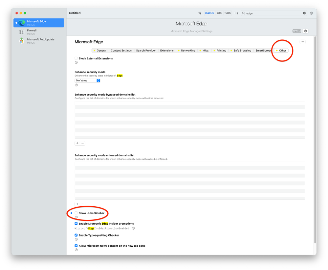Add a bypassed domain with plus button
Screen dimensions: 328x270
tap(77, 143)
